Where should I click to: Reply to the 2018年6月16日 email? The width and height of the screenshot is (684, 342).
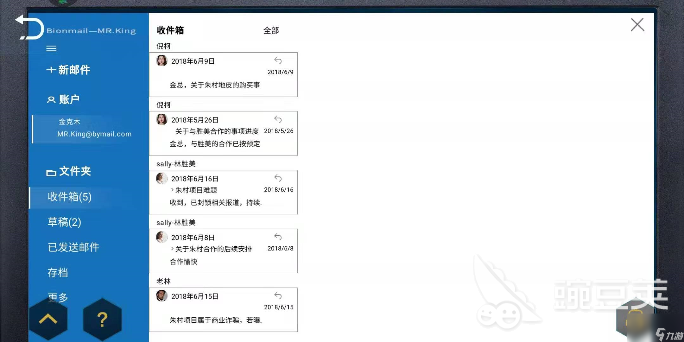click(278, 178)
